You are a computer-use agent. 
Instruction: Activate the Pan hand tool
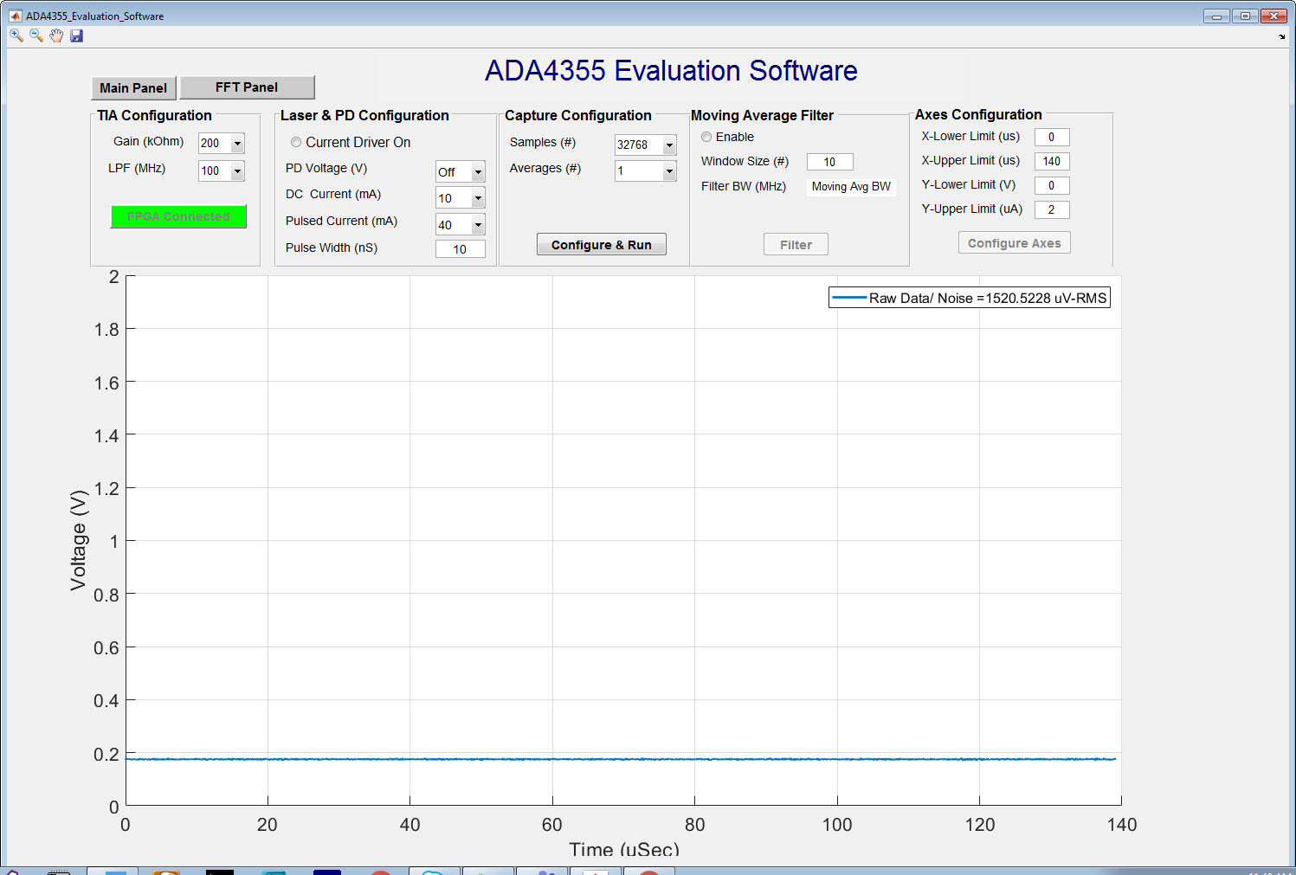pos(56,35)
